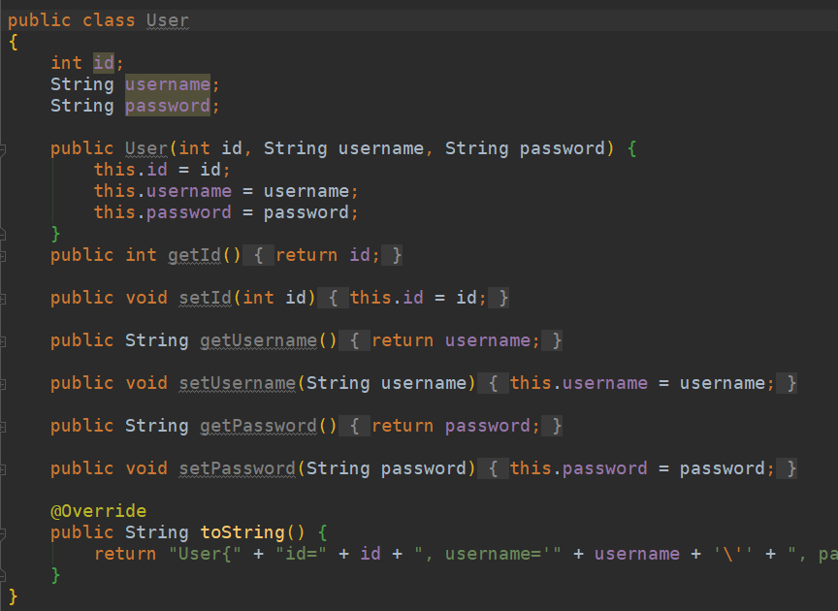Screen dimensions: 838x611
Task: Expand the setId method gutter fold marker
Action: click(x=3, y=299)
